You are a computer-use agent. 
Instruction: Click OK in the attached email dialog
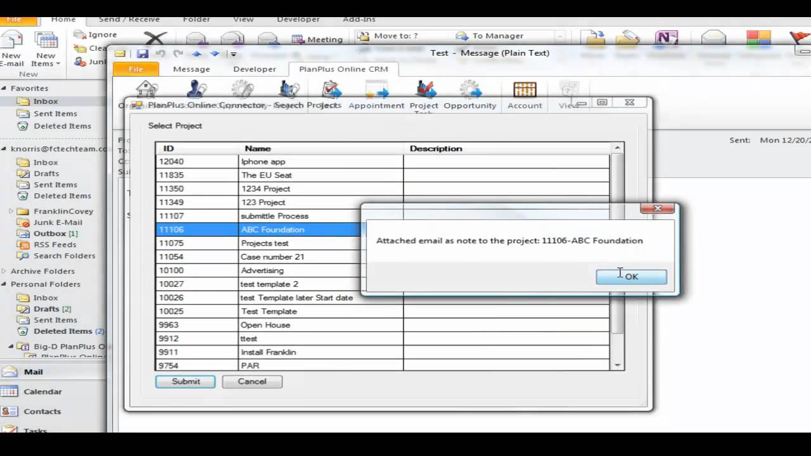pyautogui.click(x=631, y=277)
